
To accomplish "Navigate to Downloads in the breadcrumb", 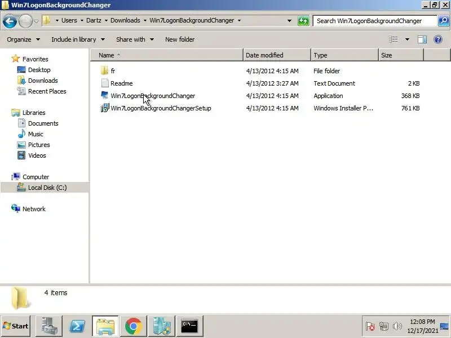I will (125, 20).
